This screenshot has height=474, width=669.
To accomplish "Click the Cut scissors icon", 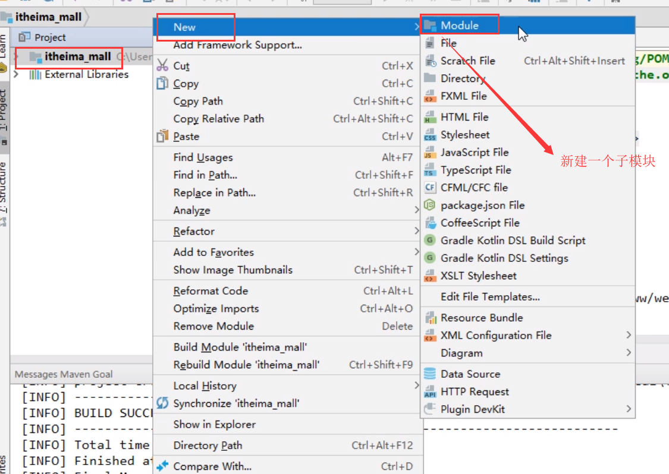I will [x=162, y=65].
